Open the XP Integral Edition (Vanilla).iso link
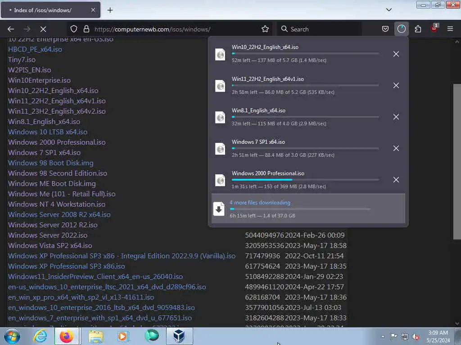This screenshot has height=345, width=461. point(122,256)
